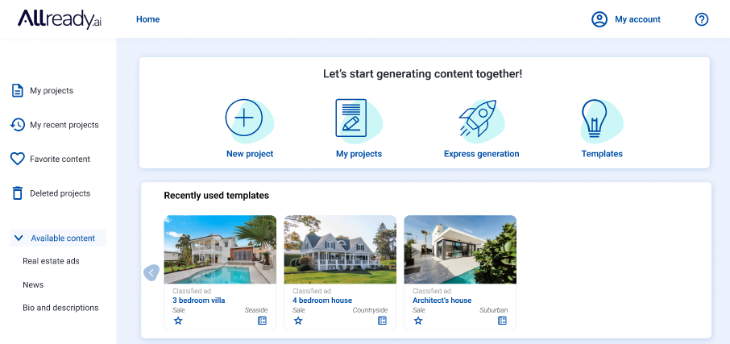
Task: Click the Deleted projects trash icon
Action: click(x=17, y=193)
